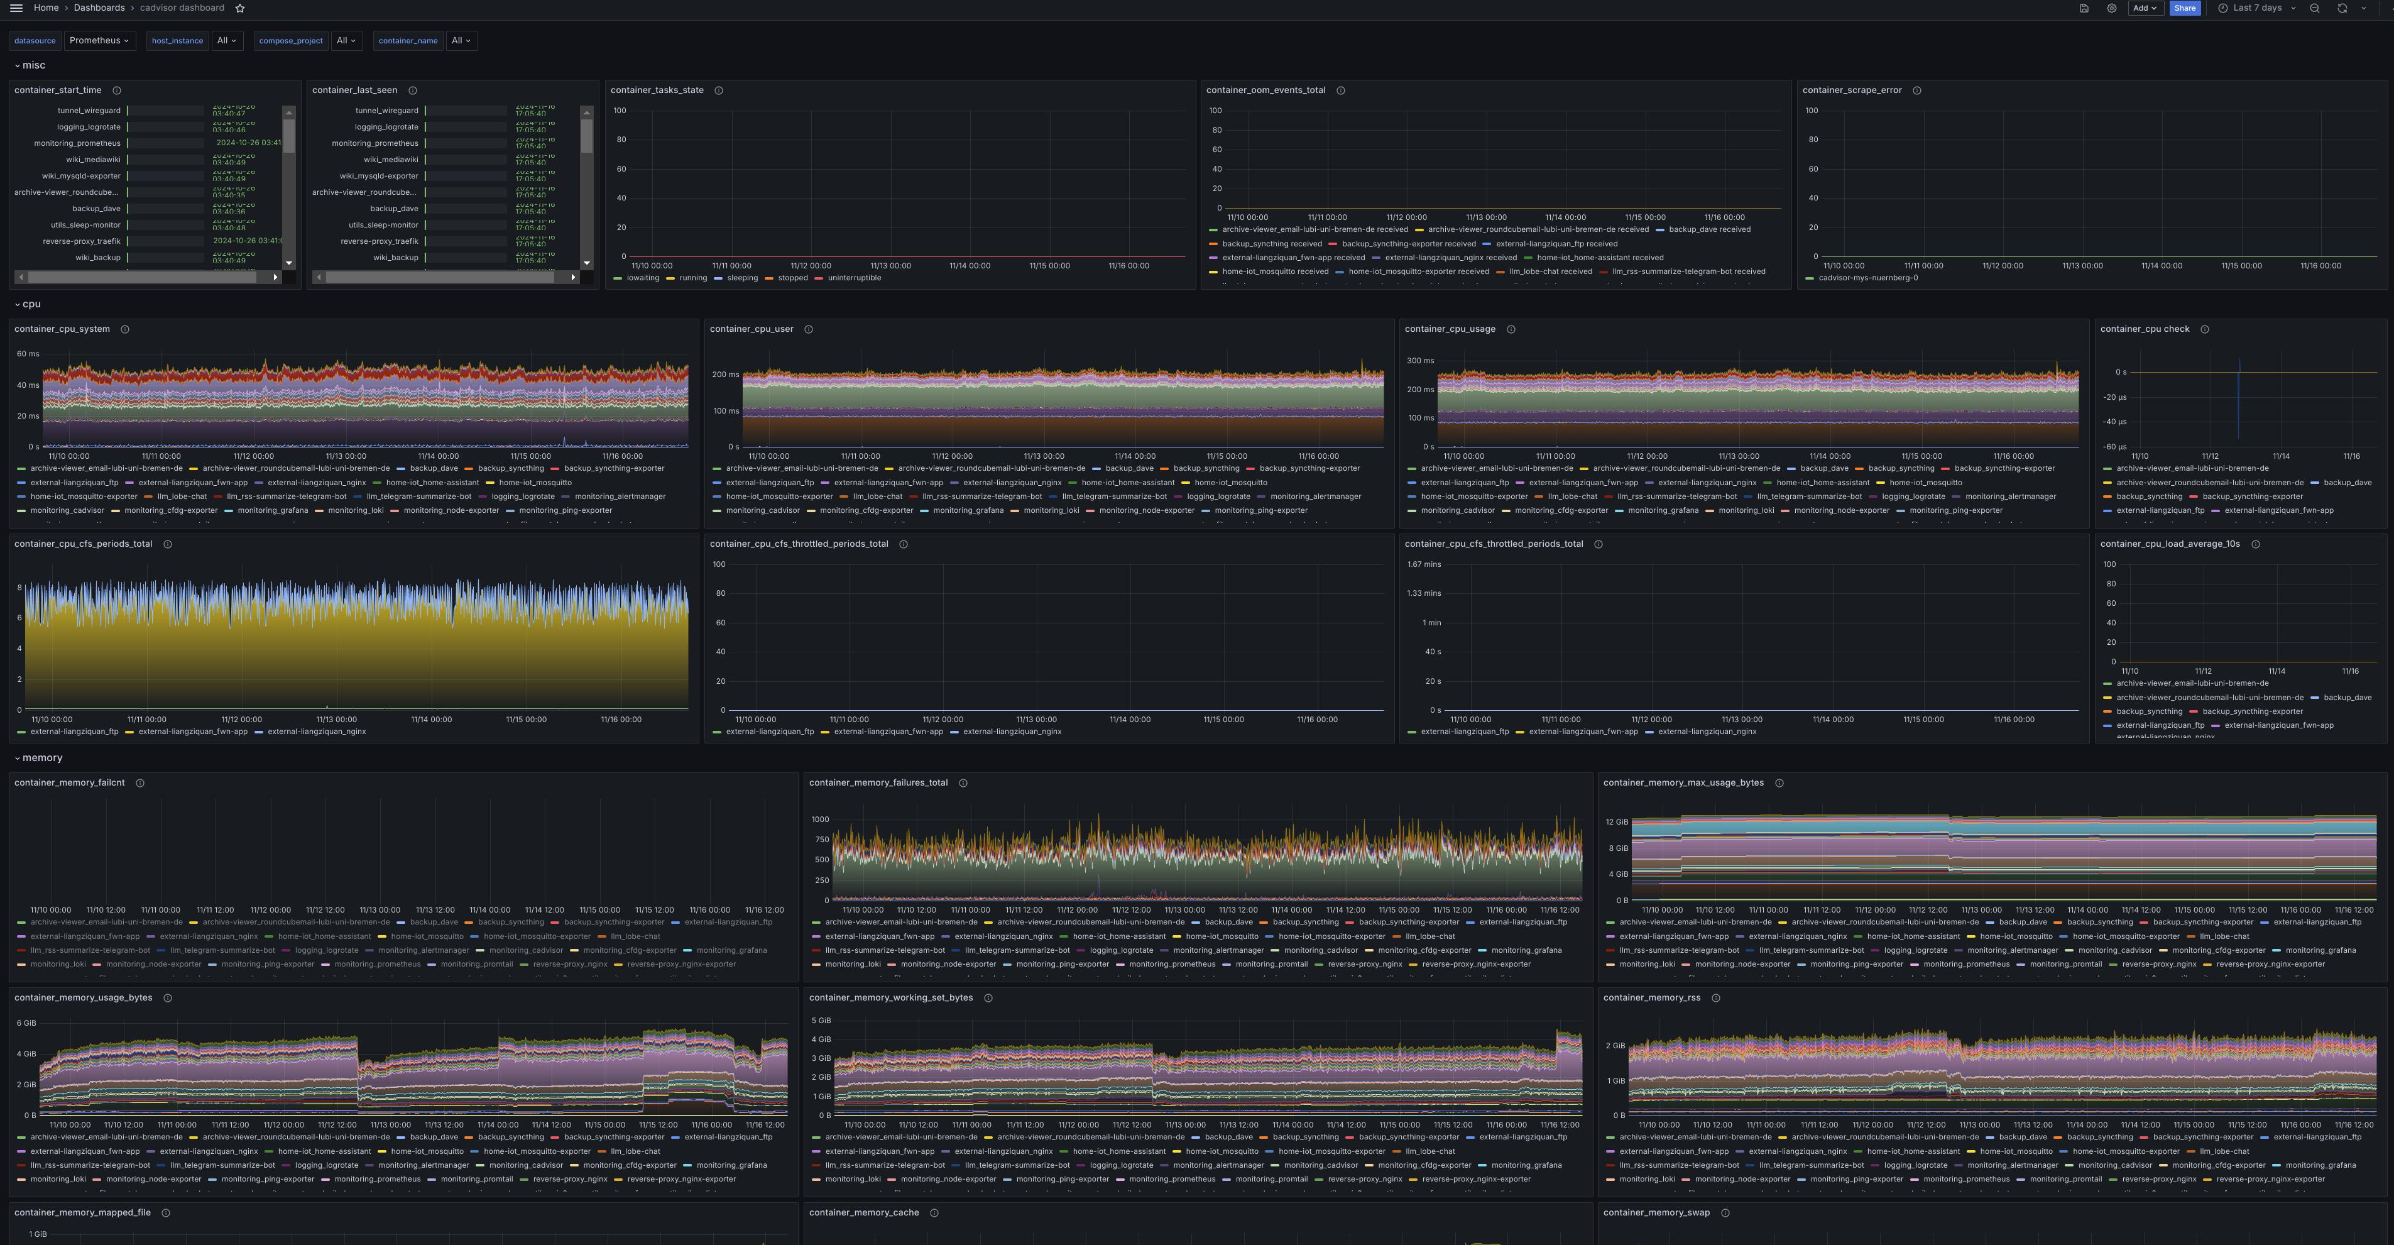Show info for container_oom_events_total panel
2394x1245 pixels.
coord(1340,90)
